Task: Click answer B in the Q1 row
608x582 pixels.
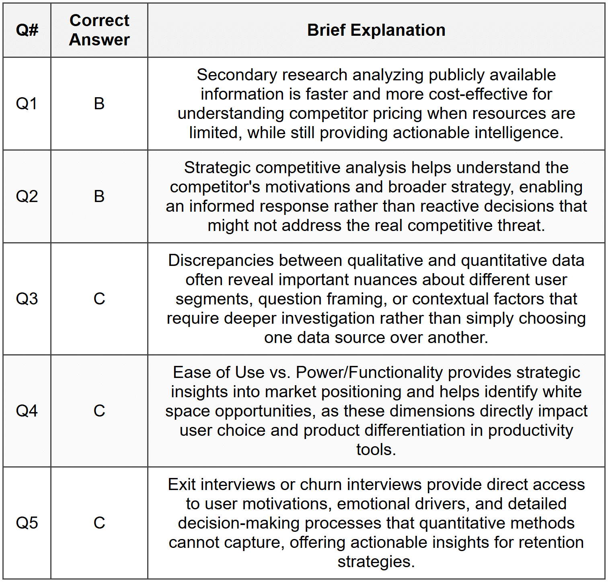Action: (x=99, y=104)
